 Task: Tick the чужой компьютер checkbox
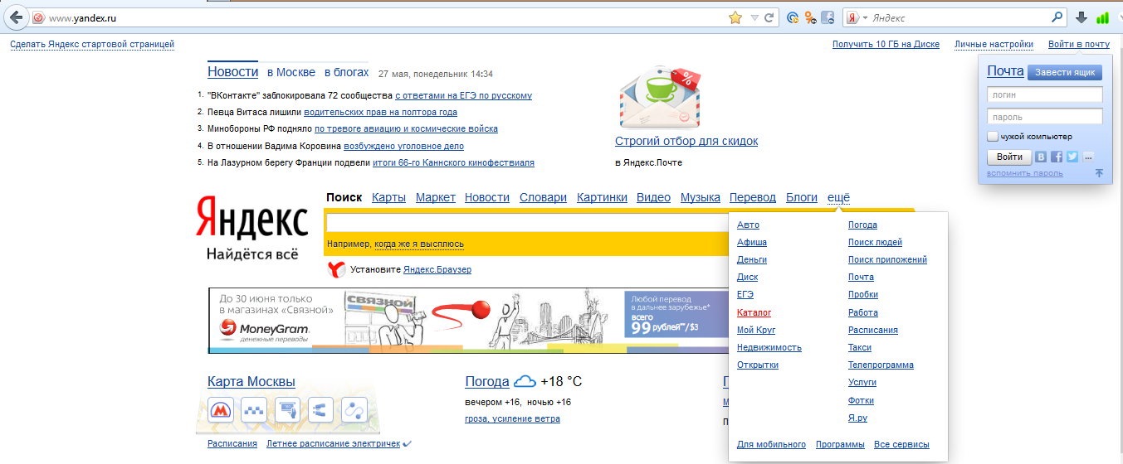(x=992, y=136)
